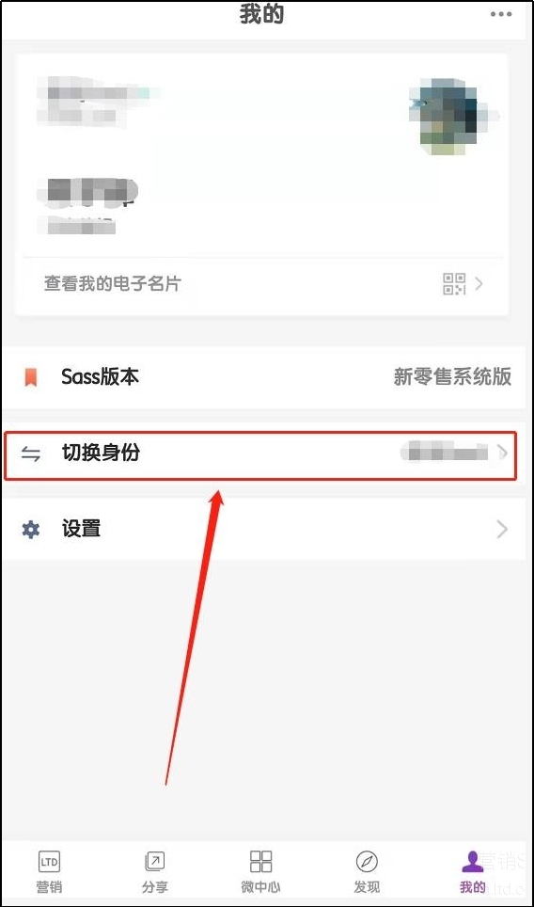This screenshot has height=907, width=534.
Task: Expand the 设置 row chevron
Action: 502,530
